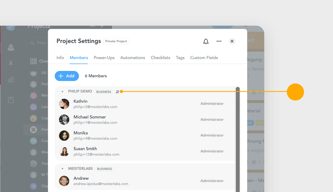Image resolution: width=333 pixels, height=192 pixels.
Task: Open the Automations tab
Action: pyautogui.click(x=132, y=58)
